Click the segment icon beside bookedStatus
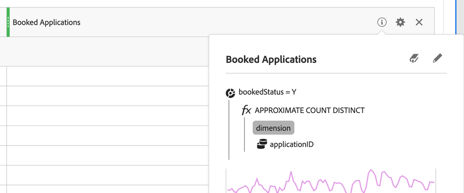This screenshot has height=193, width=464. click(x=230, y=93)
